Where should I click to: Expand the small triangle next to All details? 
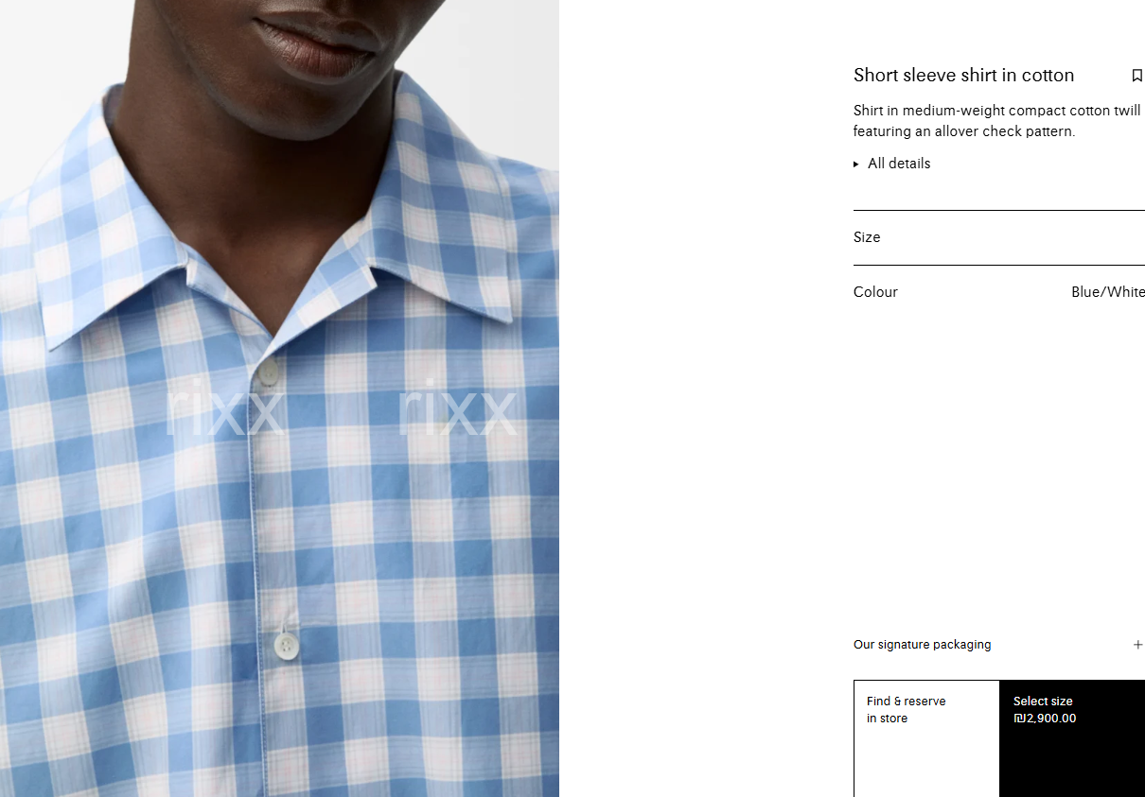pyautogui.click(x=856, y=164)
